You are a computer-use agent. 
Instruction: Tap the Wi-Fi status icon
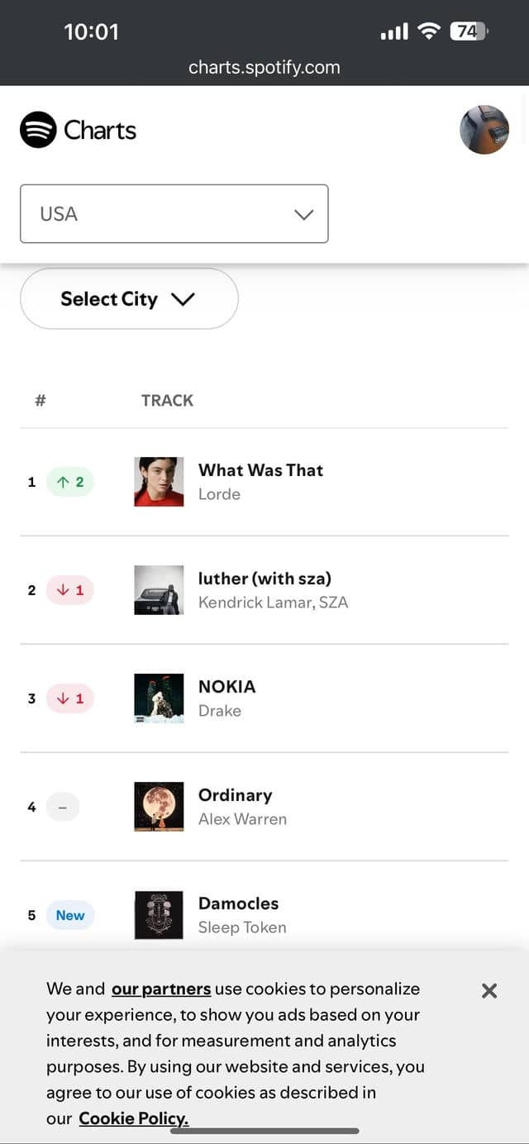(x=429, y=31)
